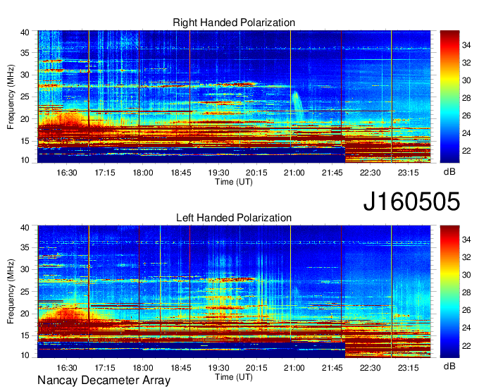Click the '19:30' time tick of lower plot
479x389 pixels.
pos(219,368)
